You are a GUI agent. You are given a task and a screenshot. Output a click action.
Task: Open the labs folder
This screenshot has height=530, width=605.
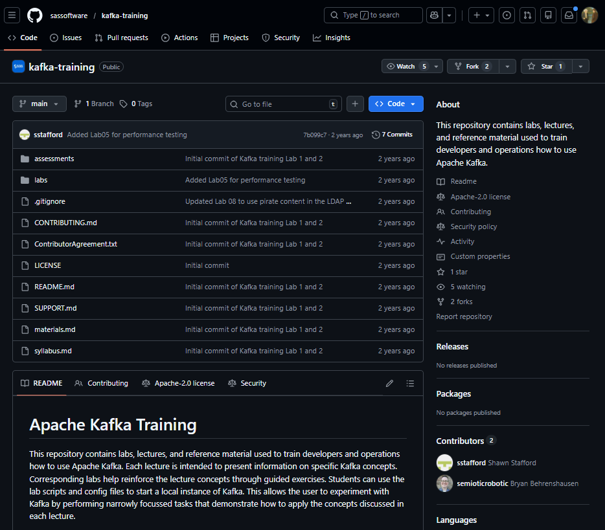click(41, 180)
